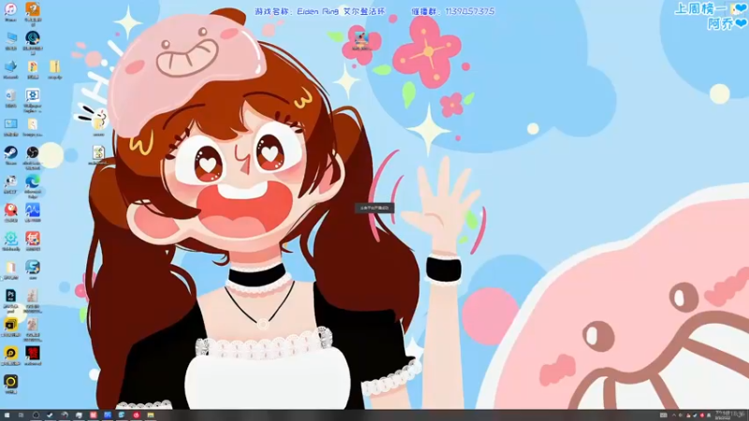The width and height of the screenshot is (749, 421).
Task: Show hidden system tray icons chevron
Action: click(674, 415)
